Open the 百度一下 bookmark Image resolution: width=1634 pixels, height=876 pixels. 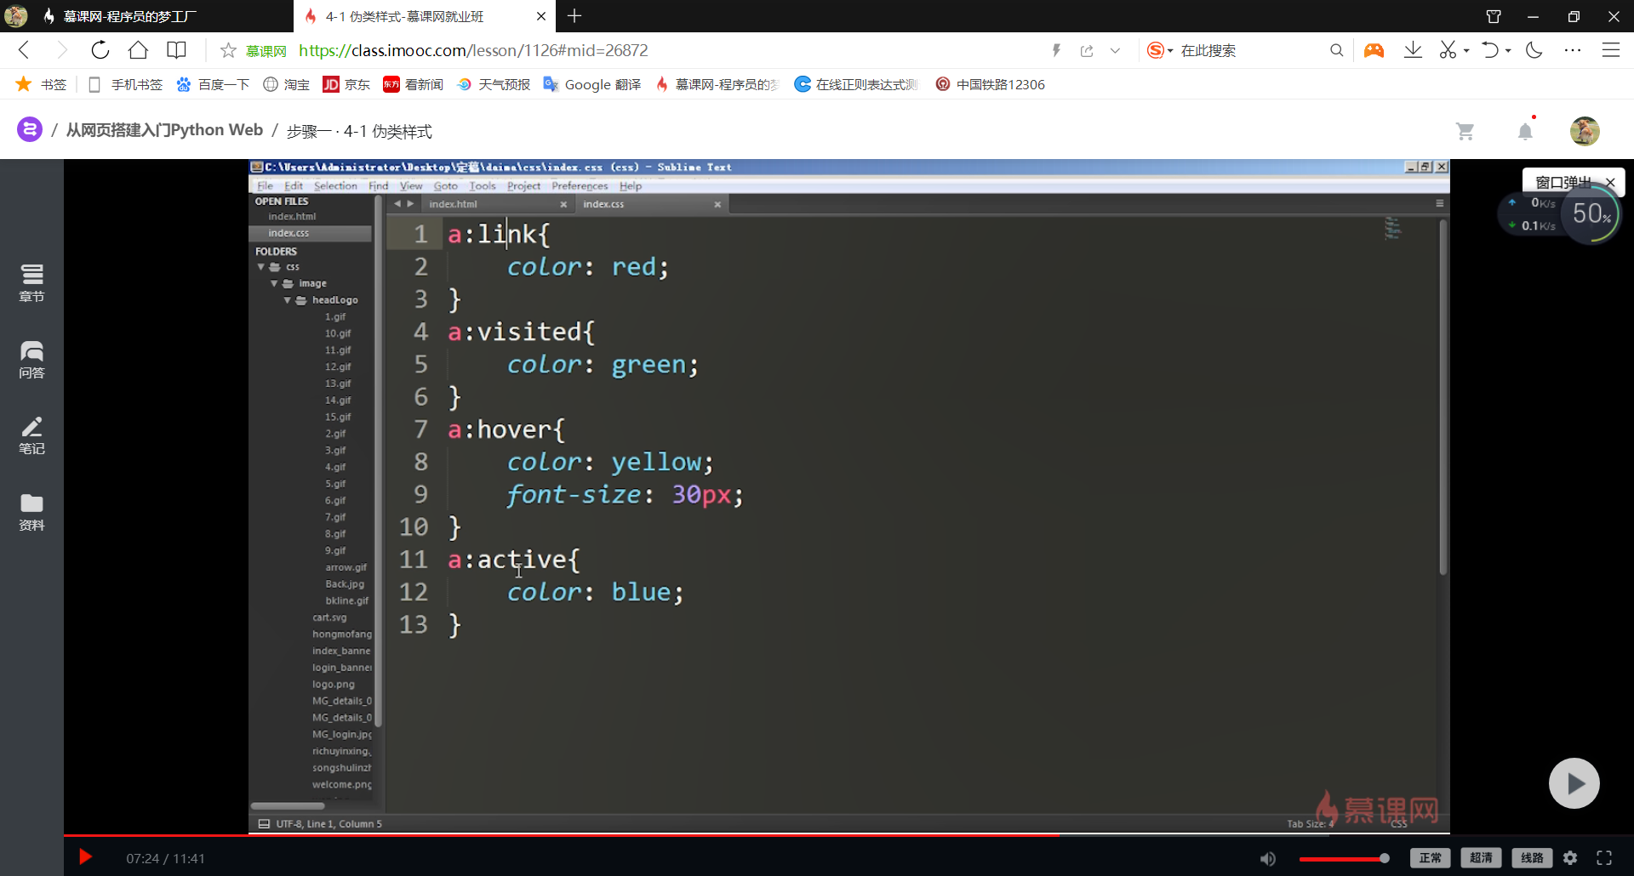[213, 84]
